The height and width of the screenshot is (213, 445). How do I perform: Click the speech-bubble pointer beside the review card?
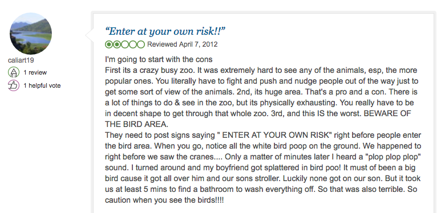click(x=88, y=35)
